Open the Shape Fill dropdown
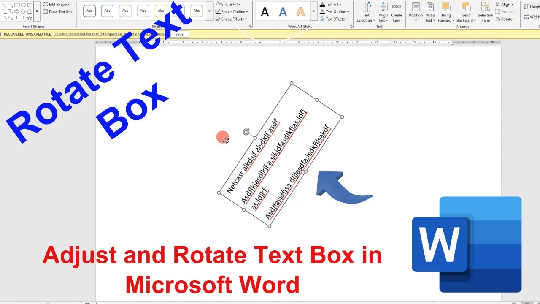The width and height of the screenshot is (540, 304). 228,4
